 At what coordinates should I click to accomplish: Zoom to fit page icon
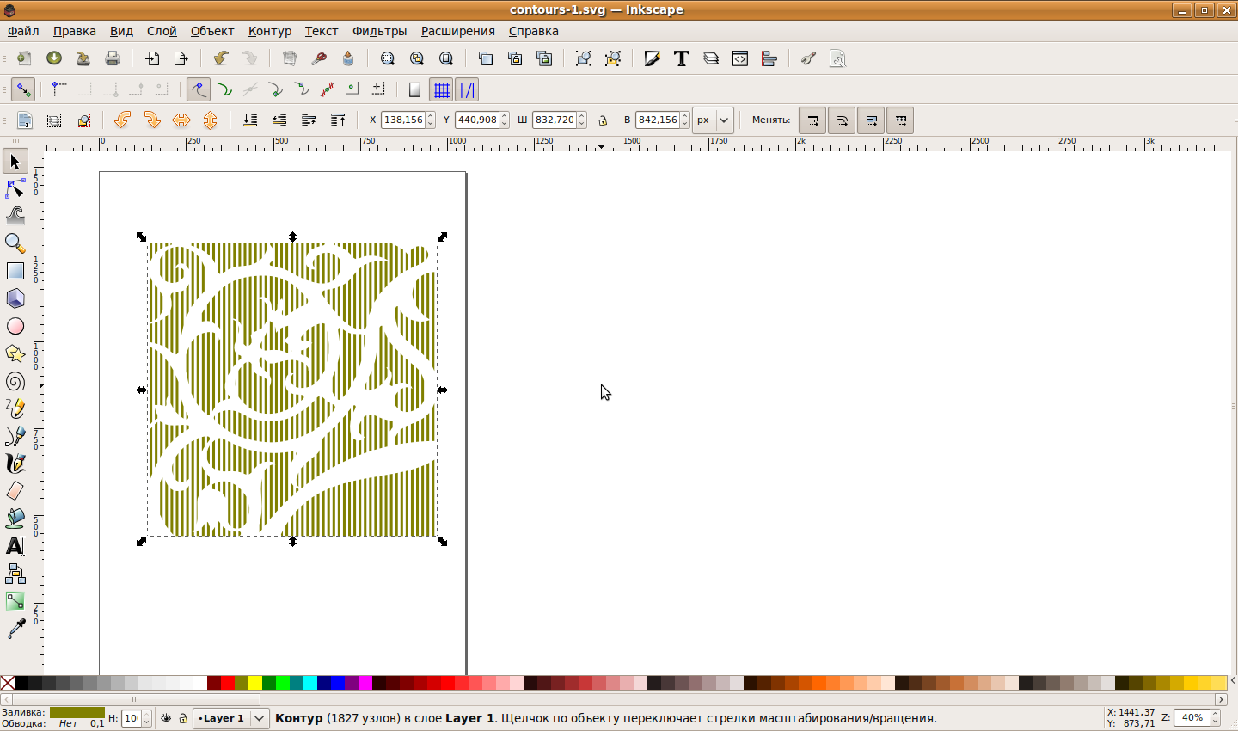(x=446, y=58)
